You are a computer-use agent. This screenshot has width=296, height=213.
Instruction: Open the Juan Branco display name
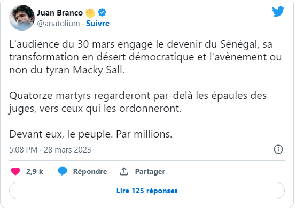(x=60, y=13)
